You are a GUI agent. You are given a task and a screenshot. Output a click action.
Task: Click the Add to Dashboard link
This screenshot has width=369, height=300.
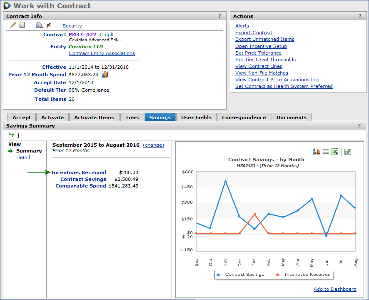[x=335, y=289]
